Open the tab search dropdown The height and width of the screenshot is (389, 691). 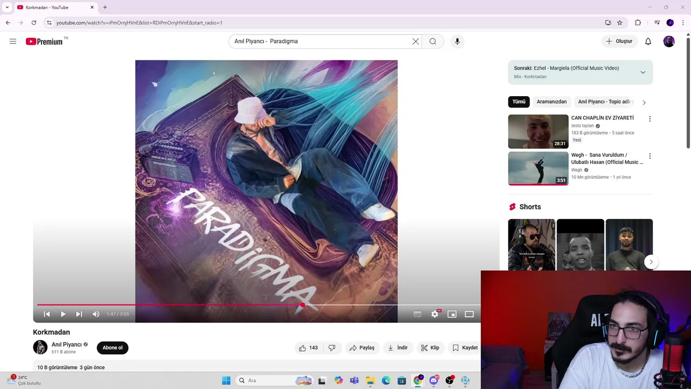(7, 8)
